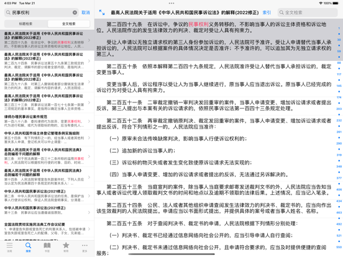Image resolution: width=343 pixels, height=257 pixels.
Task: Open the chevron on the 第二百九十八条 result
Action: 89,82
